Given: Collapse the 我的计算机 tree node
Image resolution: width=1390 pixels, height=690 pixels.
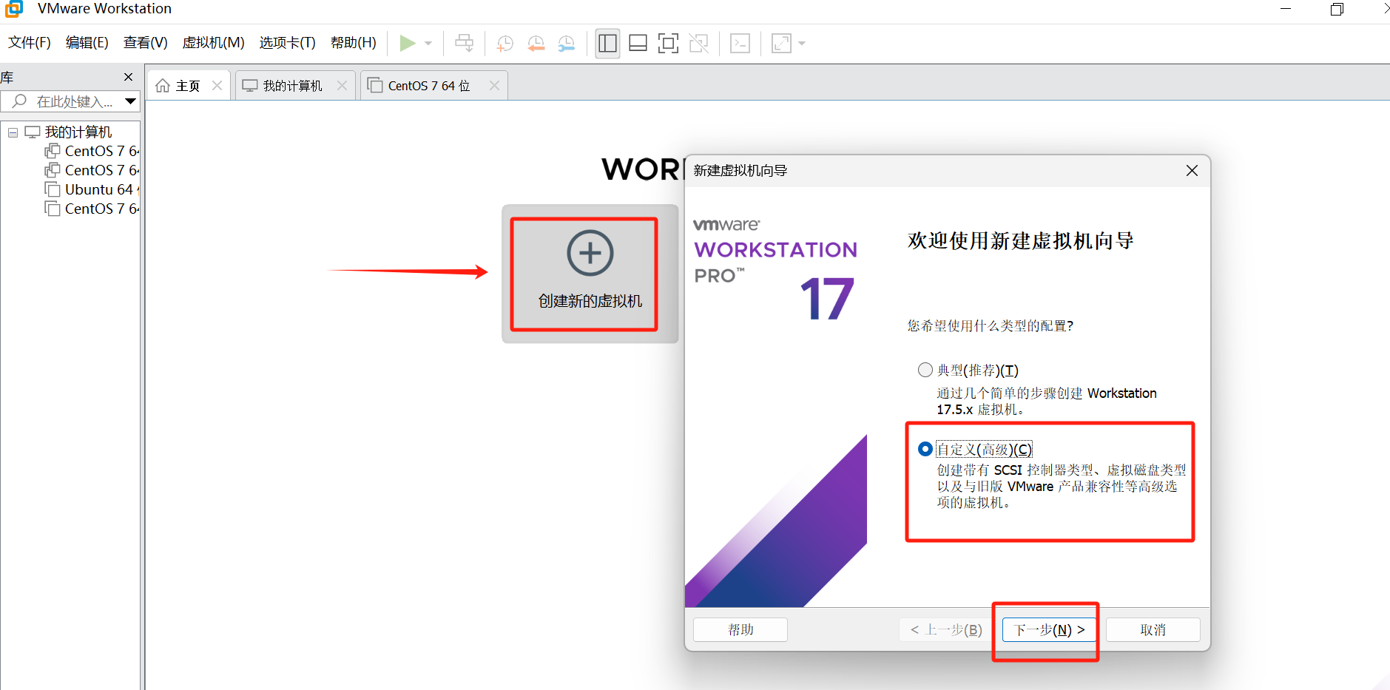Looking at the screenshot, I should (x=13, y=132).
